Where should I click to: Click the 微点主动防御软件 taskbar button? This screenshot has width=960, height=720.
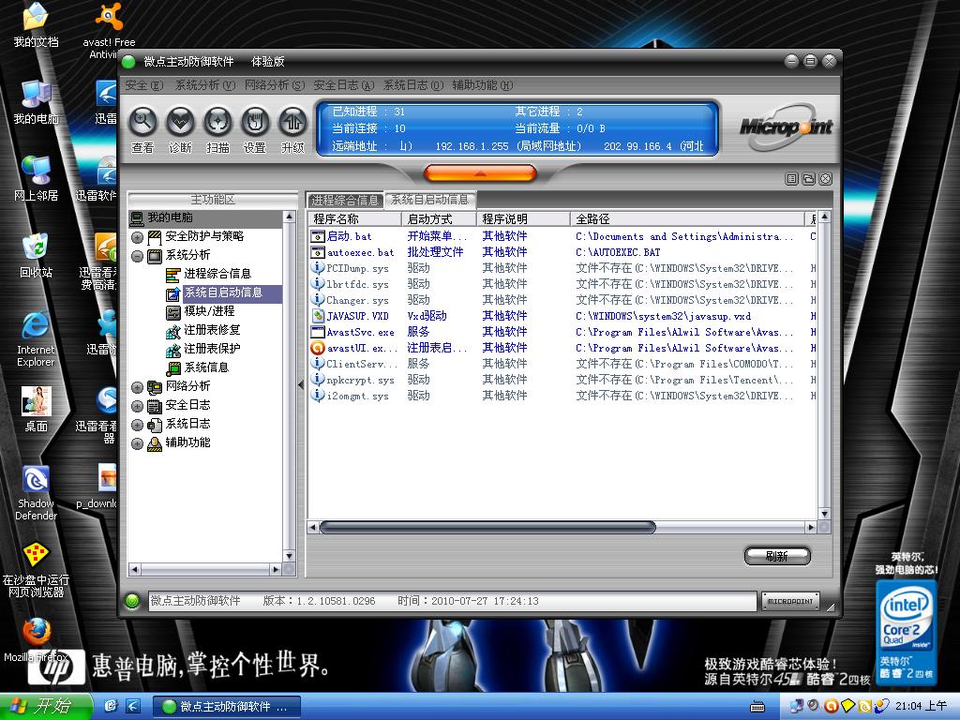click(227, 707)
